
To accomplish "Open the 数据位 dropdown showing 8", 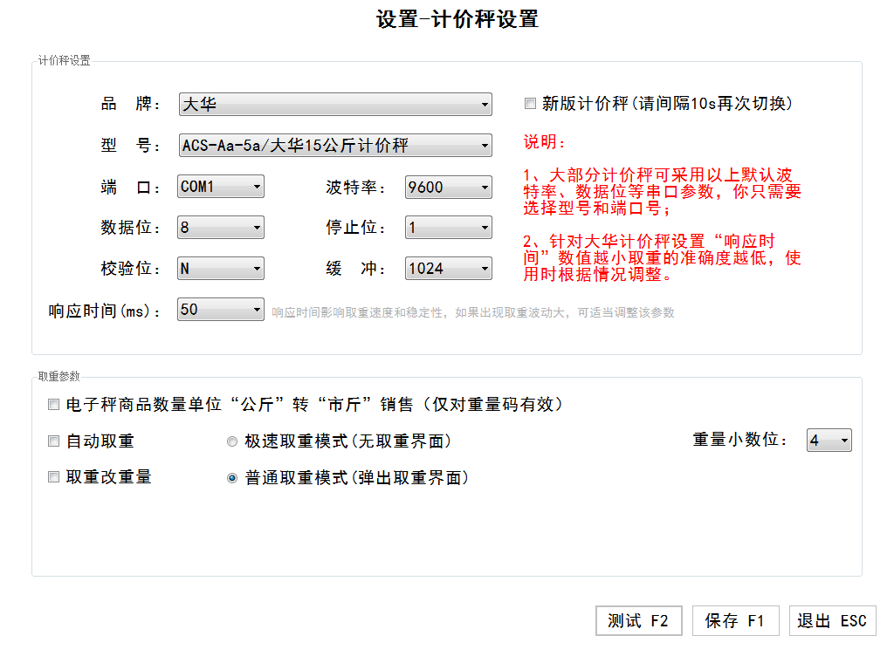I will tap(221, 228).
